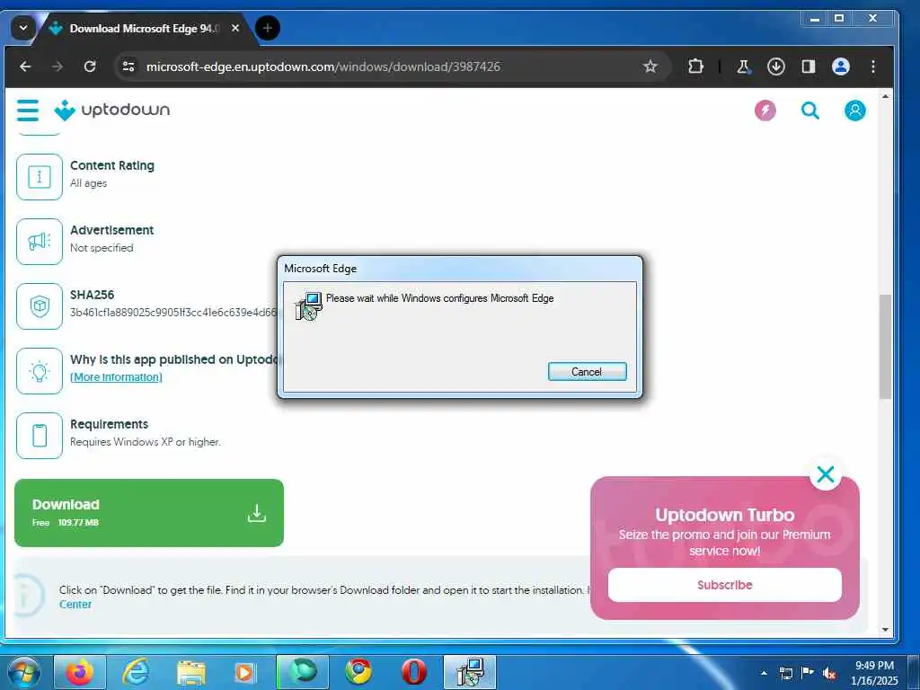Cancel the Microsoft Edge configuration dialog
The width and height of the screenshot is (920, 690).
tap(587, 371)
